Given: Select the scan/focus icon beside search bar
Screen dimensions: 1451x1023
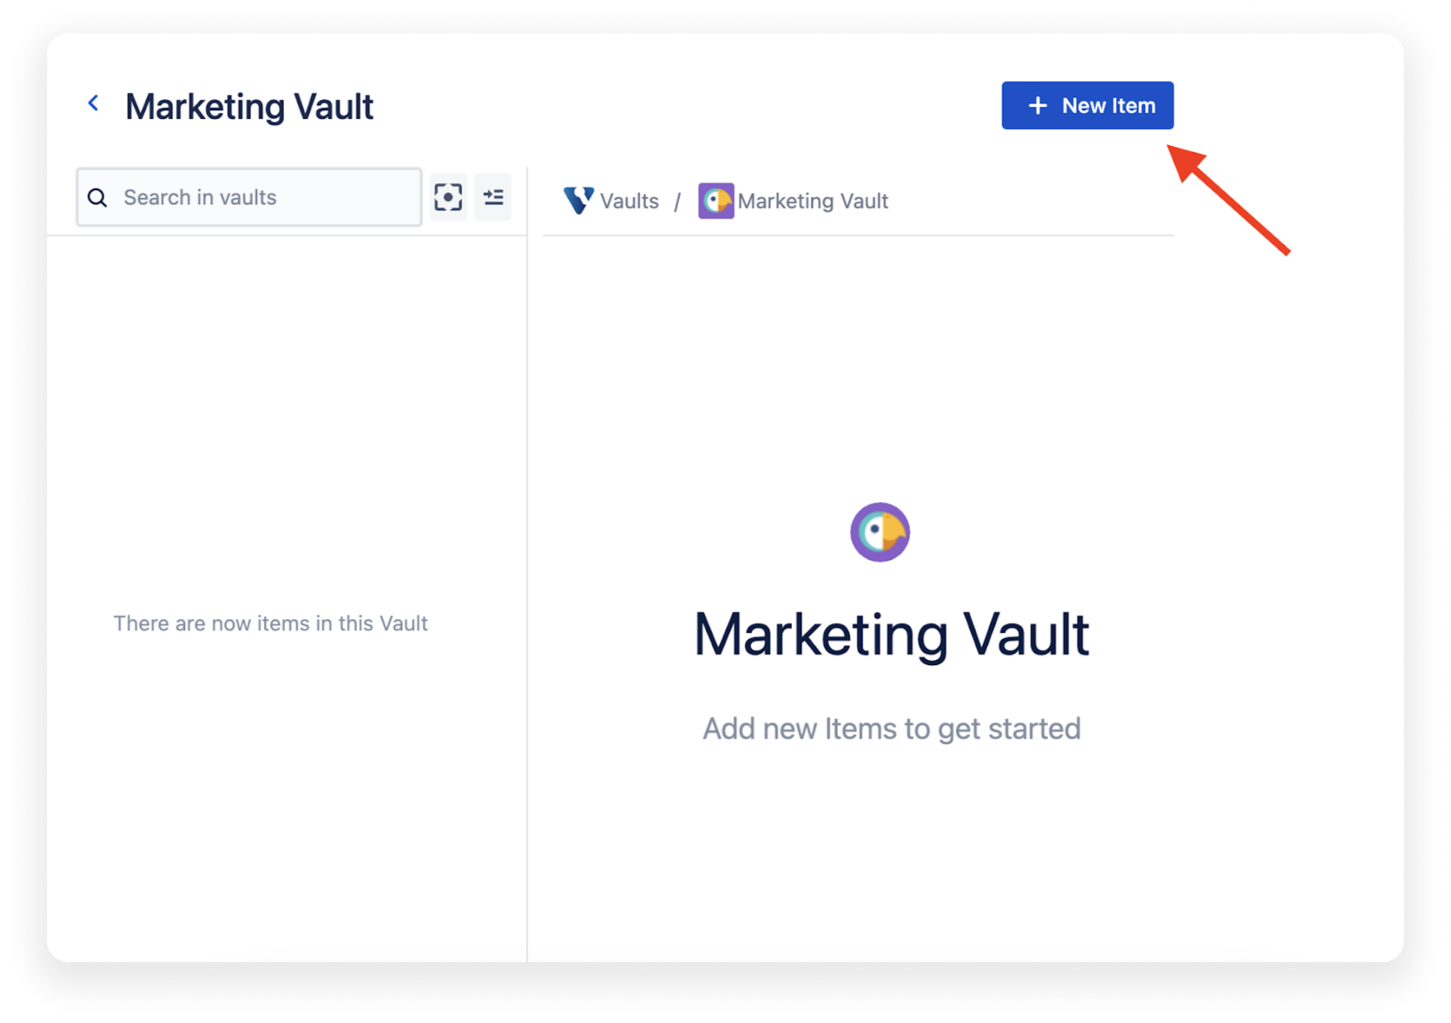Looking at the screenshot, I should click(449, 197).
